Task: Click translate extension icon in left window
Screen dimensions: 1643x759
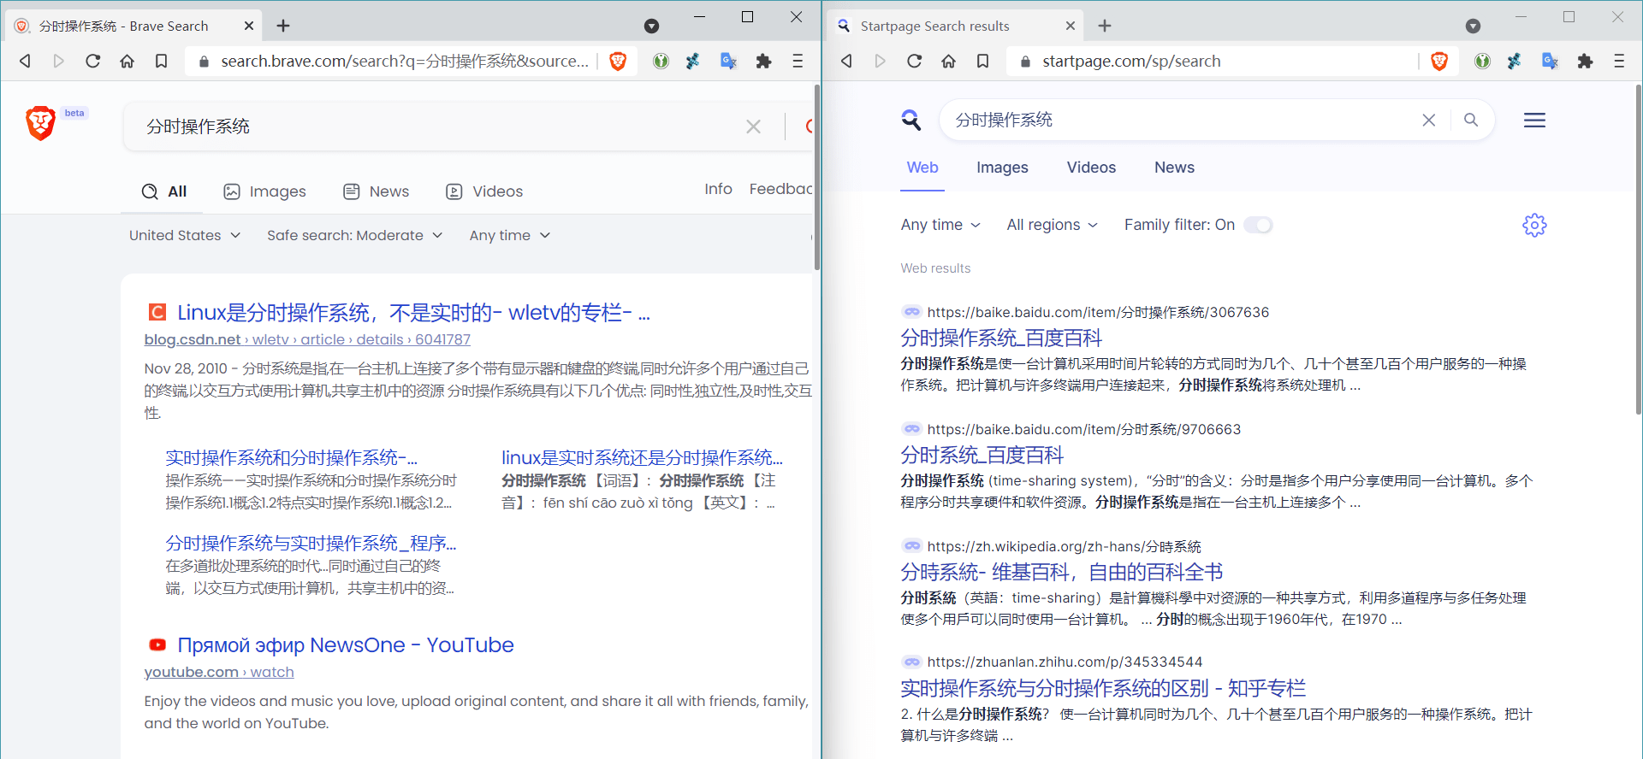Action: (728, 61)
